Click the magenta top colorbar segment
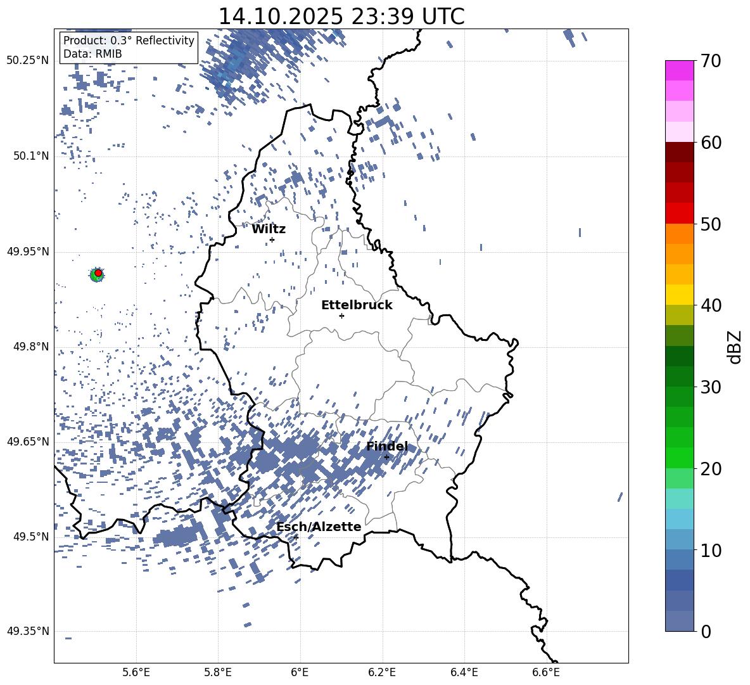This screenshot has height=685, width=750. [x=679, y=71]
